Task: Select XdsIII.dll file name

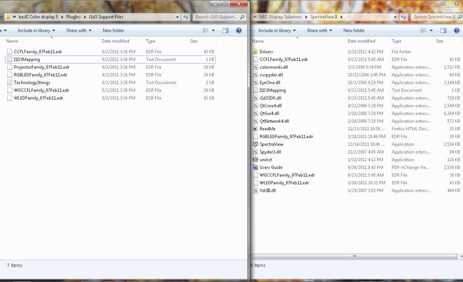Action: tap(268, 191)
